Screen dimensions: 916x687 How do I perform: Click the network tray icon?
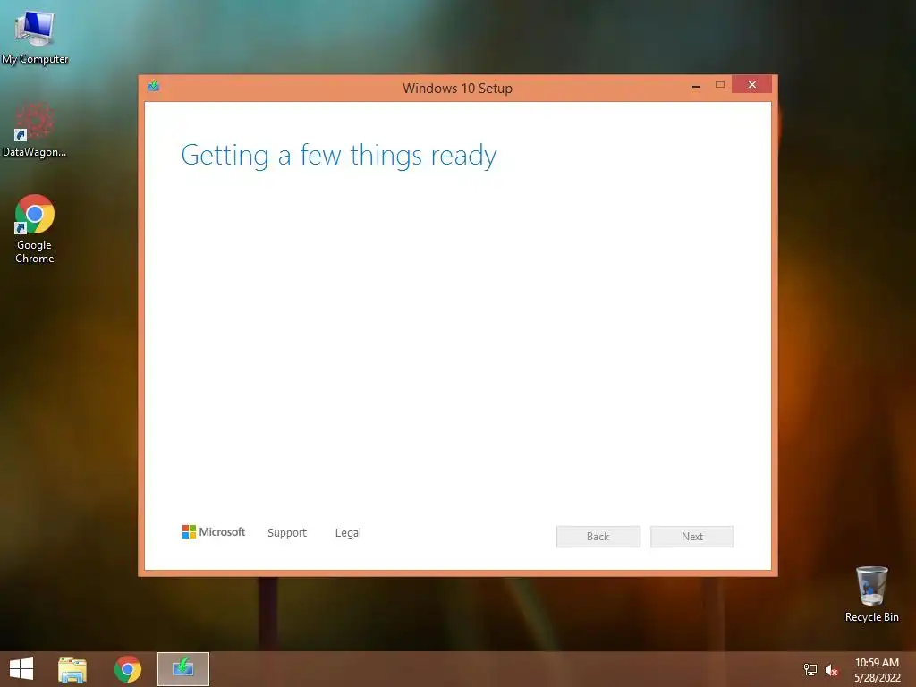pyautogui.click(x=810, y=669)
